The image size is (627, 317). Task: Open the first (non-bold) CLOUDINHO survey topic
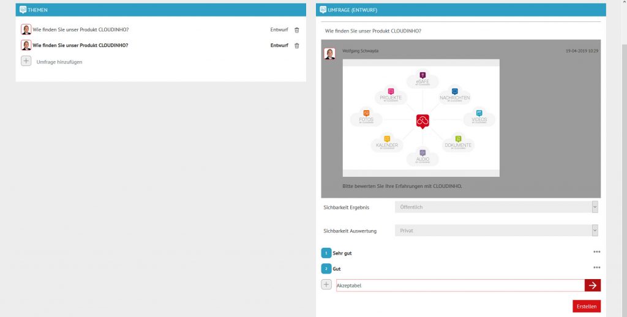click(x=80, y=29)
